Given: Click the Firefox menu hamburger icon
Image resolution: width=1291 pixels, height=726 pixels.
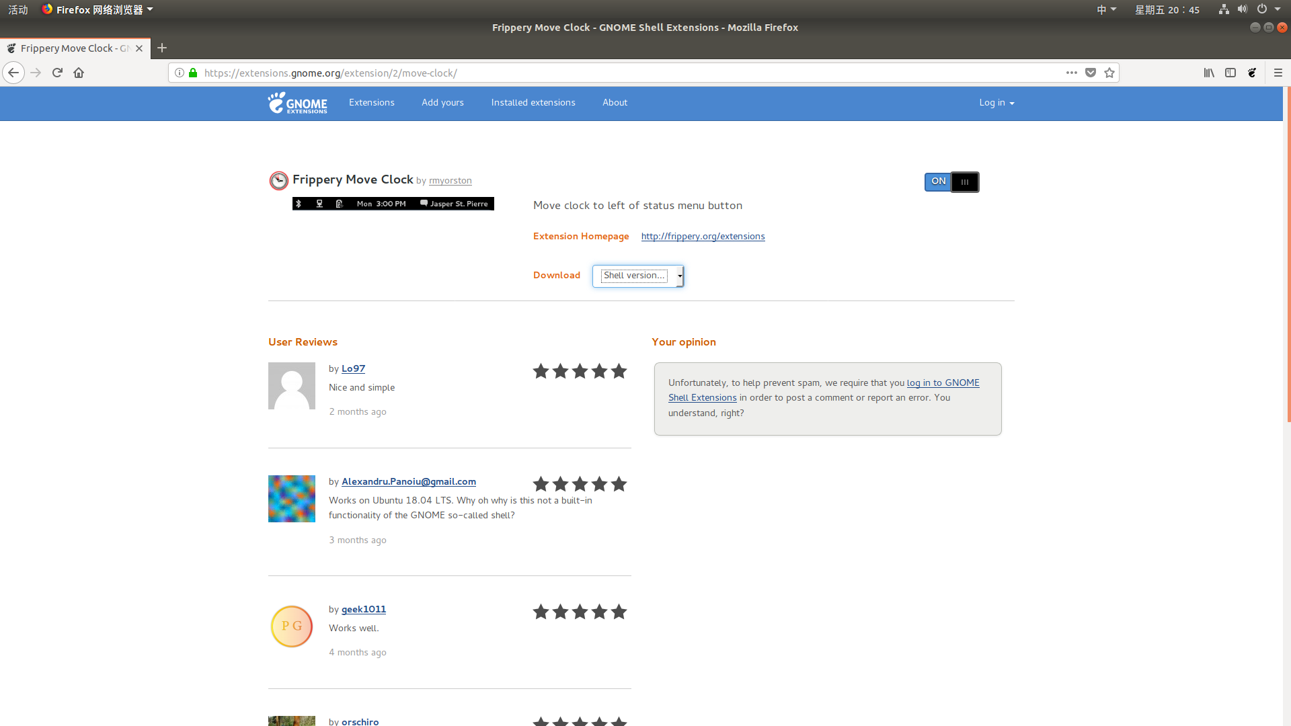Looking at the screenshot, I should [x=1279, y=73].
